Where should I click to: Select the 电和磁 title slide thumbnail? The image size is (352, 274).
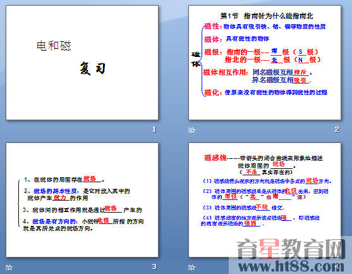pyautogui.click(x=82, y=63)
